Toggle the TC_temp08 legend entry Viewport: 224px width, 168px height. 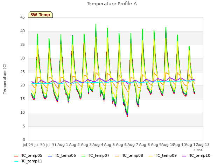click(x=129, y=155)
